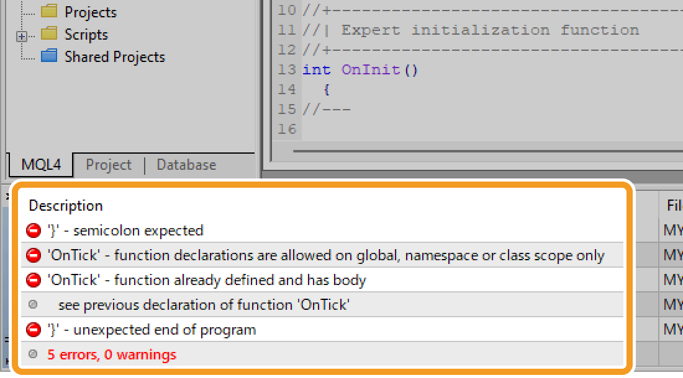
Task: Click the Description column header
Action: click(65, 205)
